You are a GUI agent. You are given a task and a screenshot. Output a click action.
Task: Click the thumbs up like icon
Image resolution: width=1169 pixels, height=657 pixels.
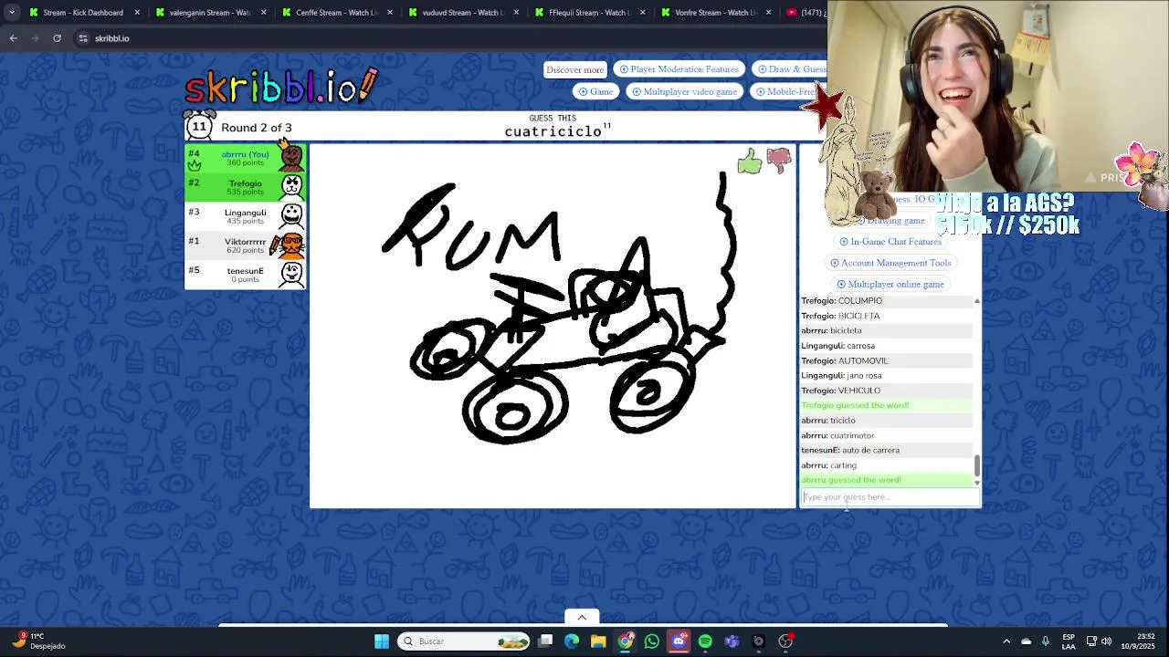tap(749, 162)
